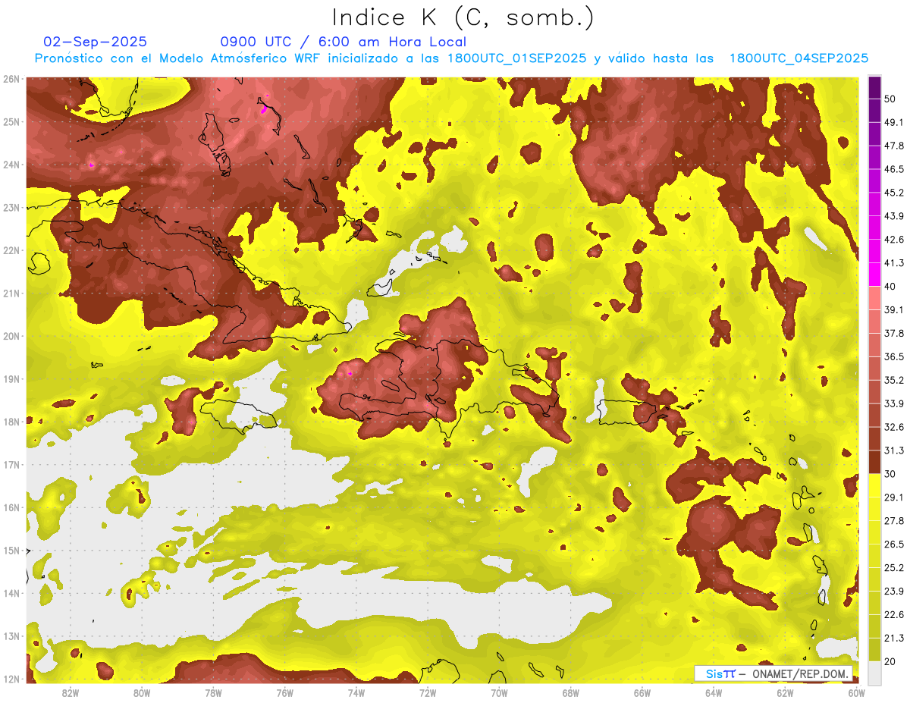Click the latitude axis label '12N'
Viewport: 910px width, 703px height.
coord(11,679)
